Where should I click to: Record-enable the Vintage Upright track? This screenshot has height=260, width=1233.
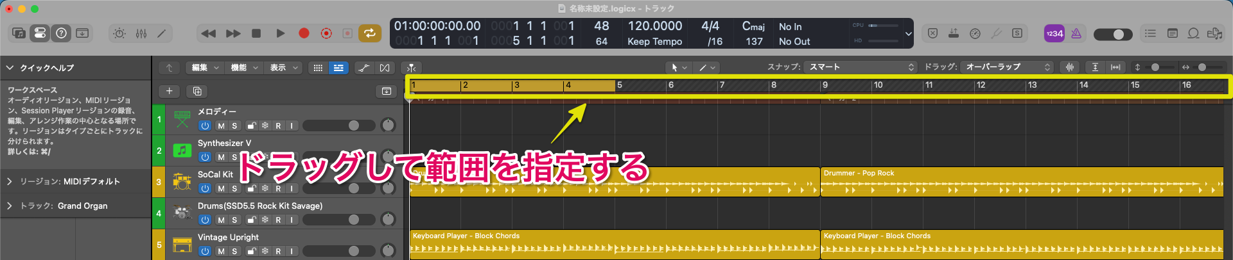278,252
